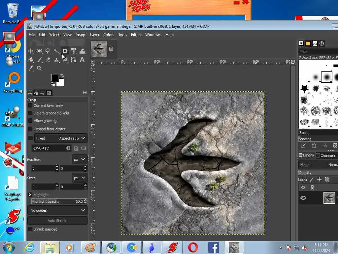Enable the Fixed aspect ratio checkbox
This screenshot has height=254, width=338.
click(x=30, y=138)
